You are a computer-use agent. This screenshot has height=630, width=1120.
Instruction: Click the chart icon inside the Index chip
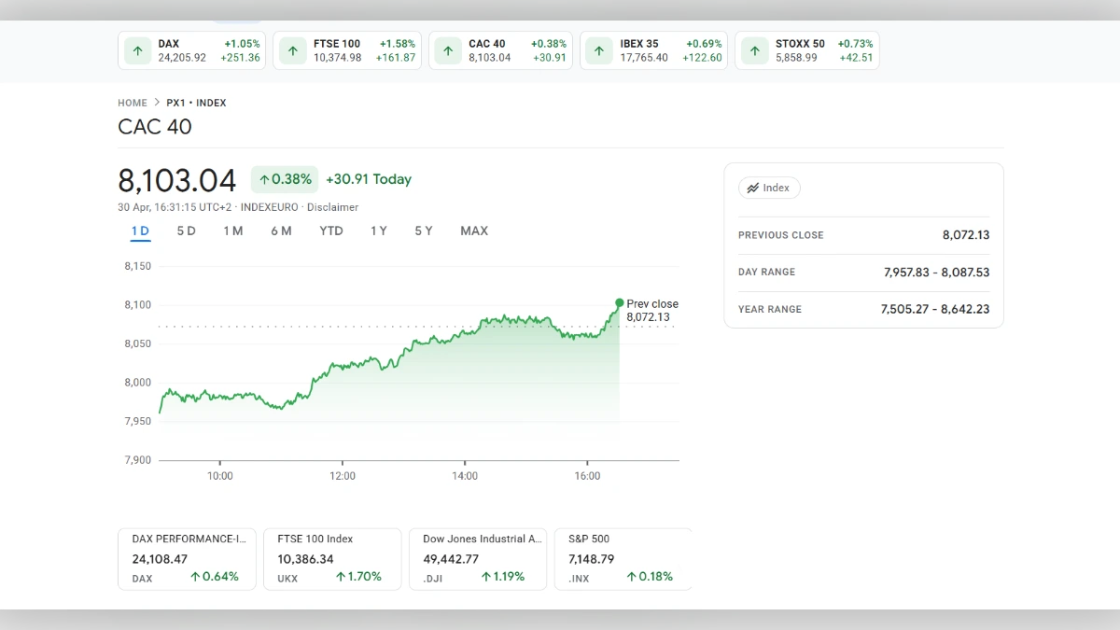pyautogui.click(x=755, y=188)
